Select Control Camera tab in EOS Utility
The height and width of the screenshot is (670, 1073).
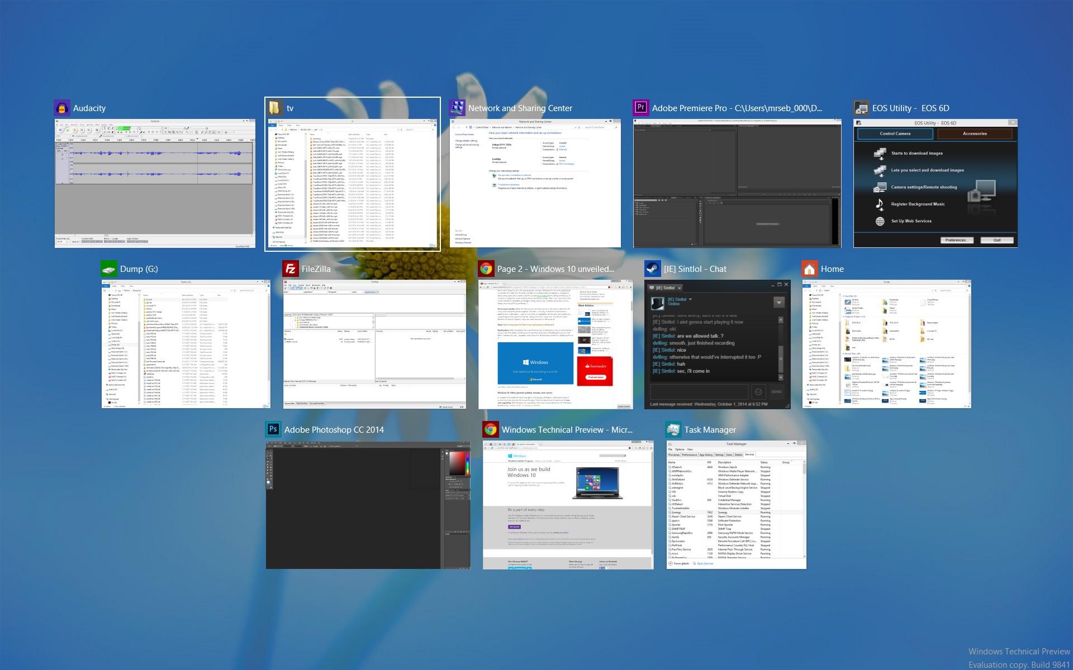point(895,133)
